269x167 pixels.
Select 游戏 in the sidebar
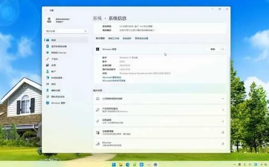(66, 84)
